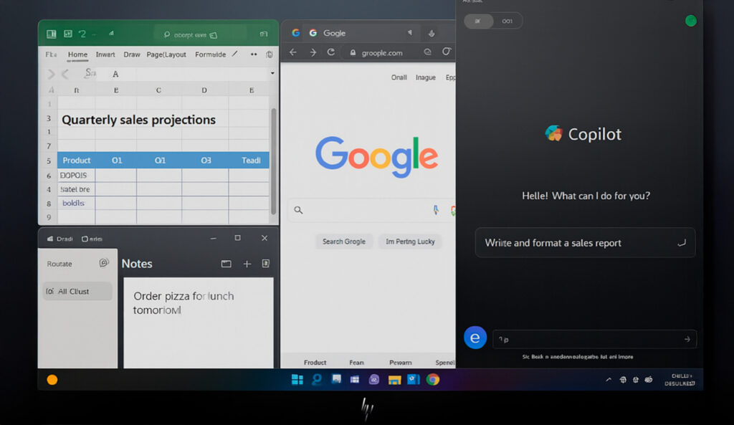Select the "boldls" cell
734x425 pixels.
(x=76, y=203)
